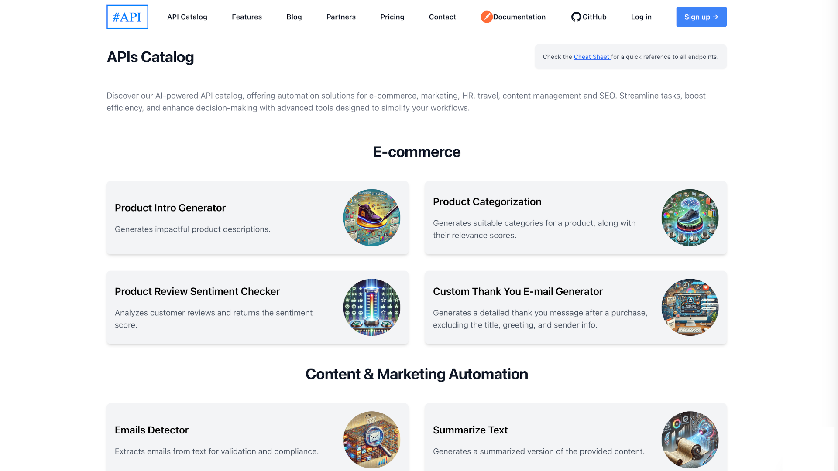Navigate to the Partners page
This screenshot has width=838, height=471.
click(x=341, y=17)
